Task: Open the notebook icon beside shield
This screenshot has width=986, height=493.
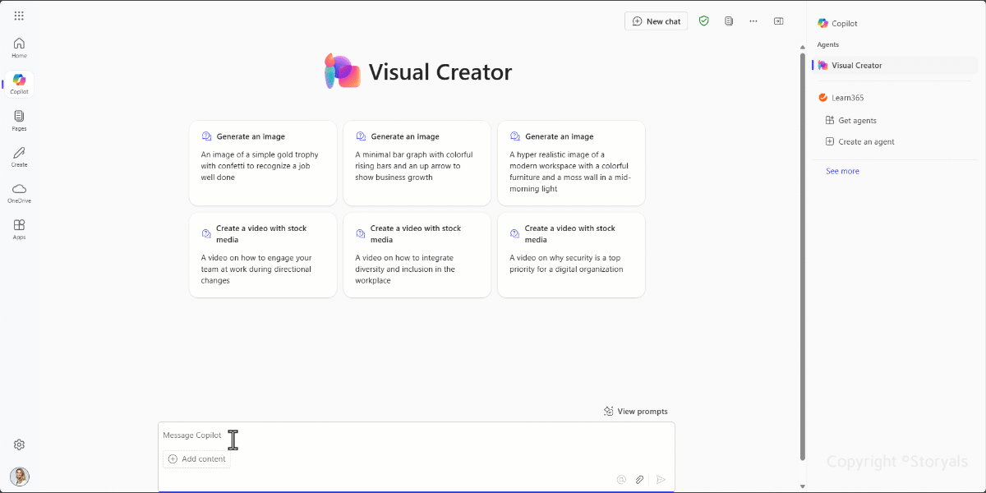Action: (x=729, y=21)
